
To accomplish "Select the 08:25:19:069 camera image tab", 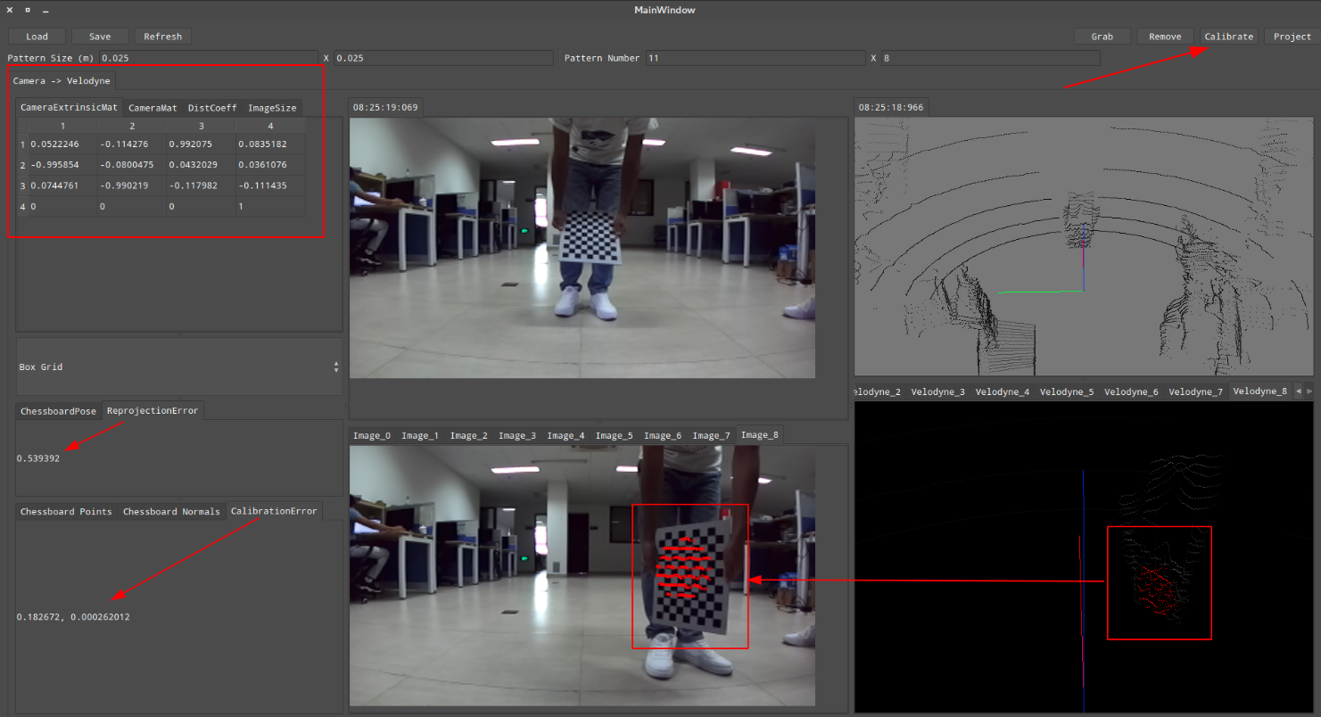I will point(385,107).
